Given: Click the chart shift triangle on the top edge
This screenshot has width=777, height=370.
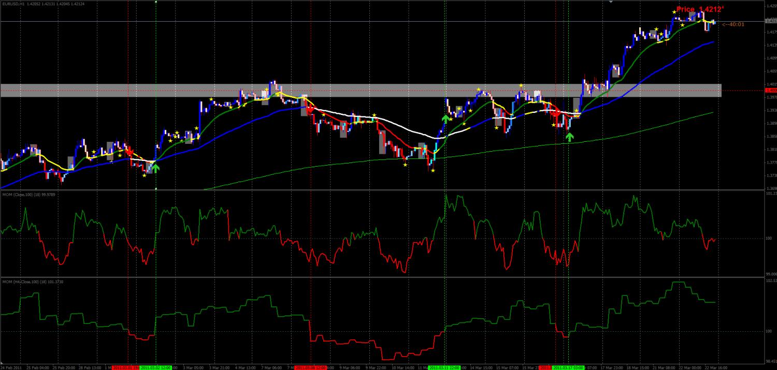Looking at the screenshot, I should tap(612, 2).
